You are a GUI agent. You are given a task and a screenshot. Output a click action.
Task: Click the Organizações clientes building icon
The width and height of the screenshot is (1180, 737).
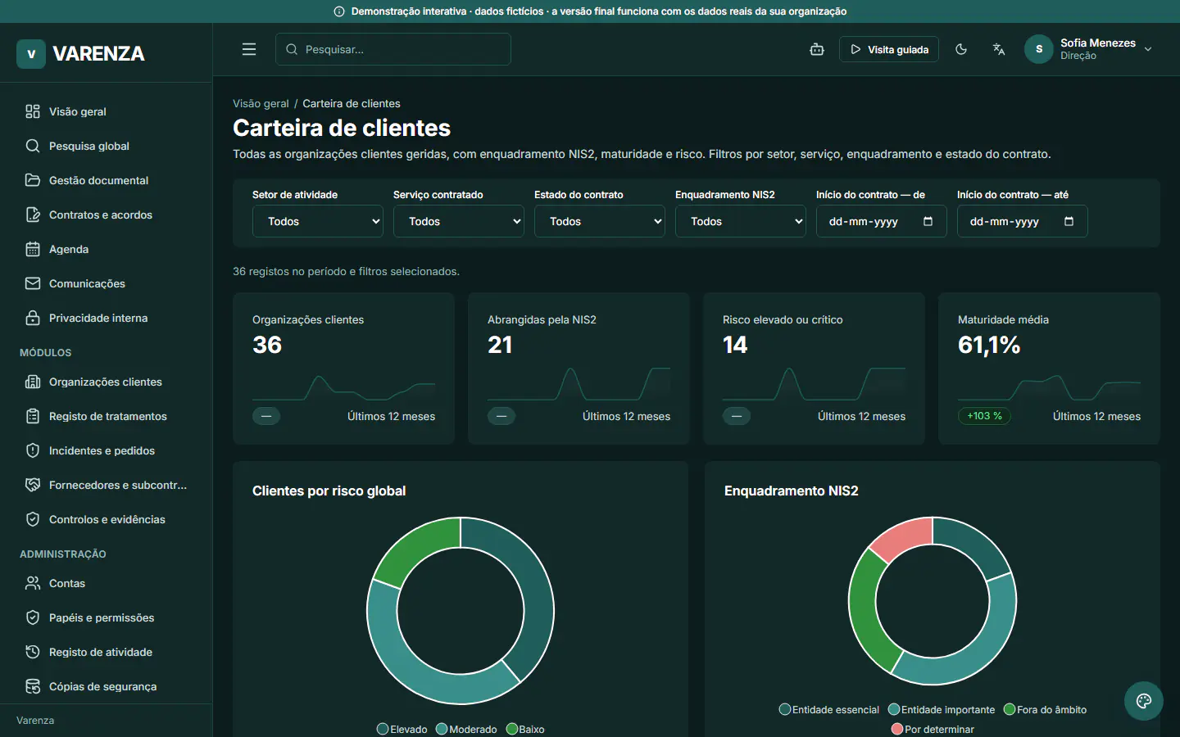(x=33, y=382)
